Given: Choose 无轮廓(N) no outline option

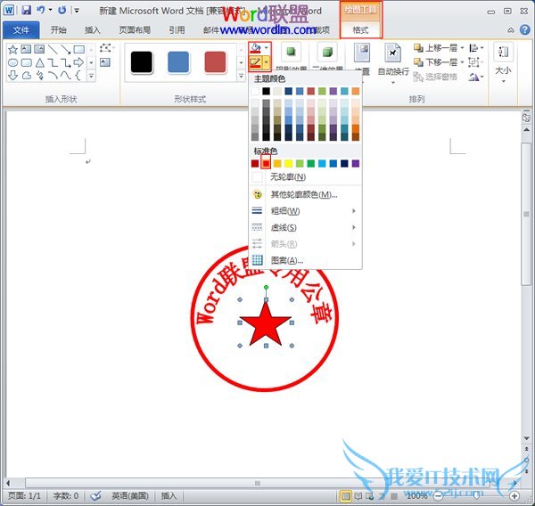Looking at the screenshot, I should coord(305,177).
